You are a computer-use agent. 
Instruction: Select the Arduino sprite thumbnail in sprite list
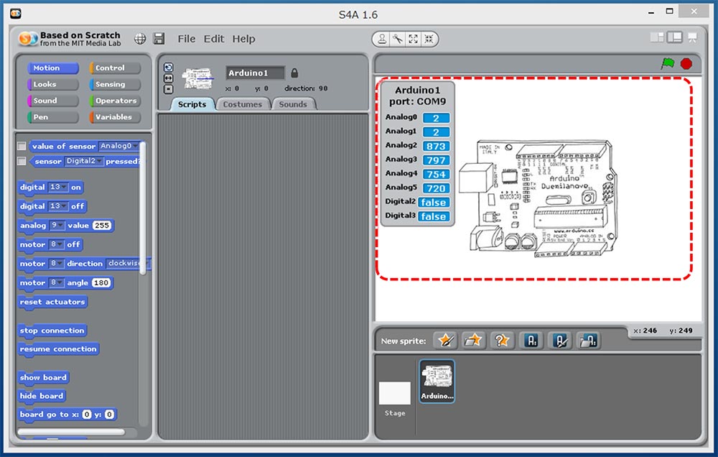click(437, 382)
